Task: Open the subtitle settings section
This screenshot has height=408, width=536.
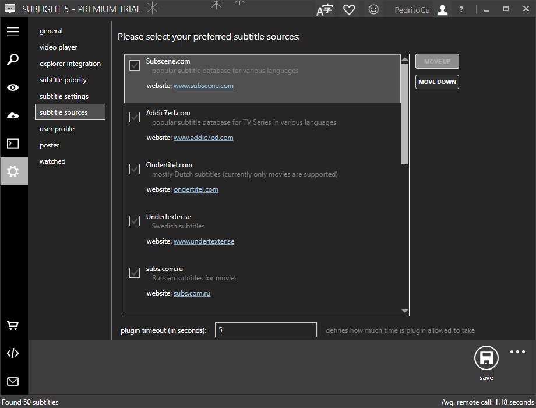Action: 64,96
